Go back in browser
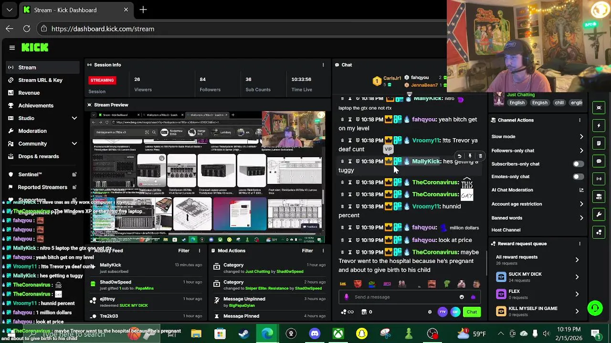This screenshot has height=343, width=611. [x=10, y=29]
